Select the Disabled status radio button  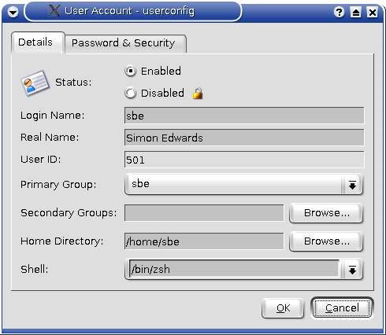coord(130,93)
